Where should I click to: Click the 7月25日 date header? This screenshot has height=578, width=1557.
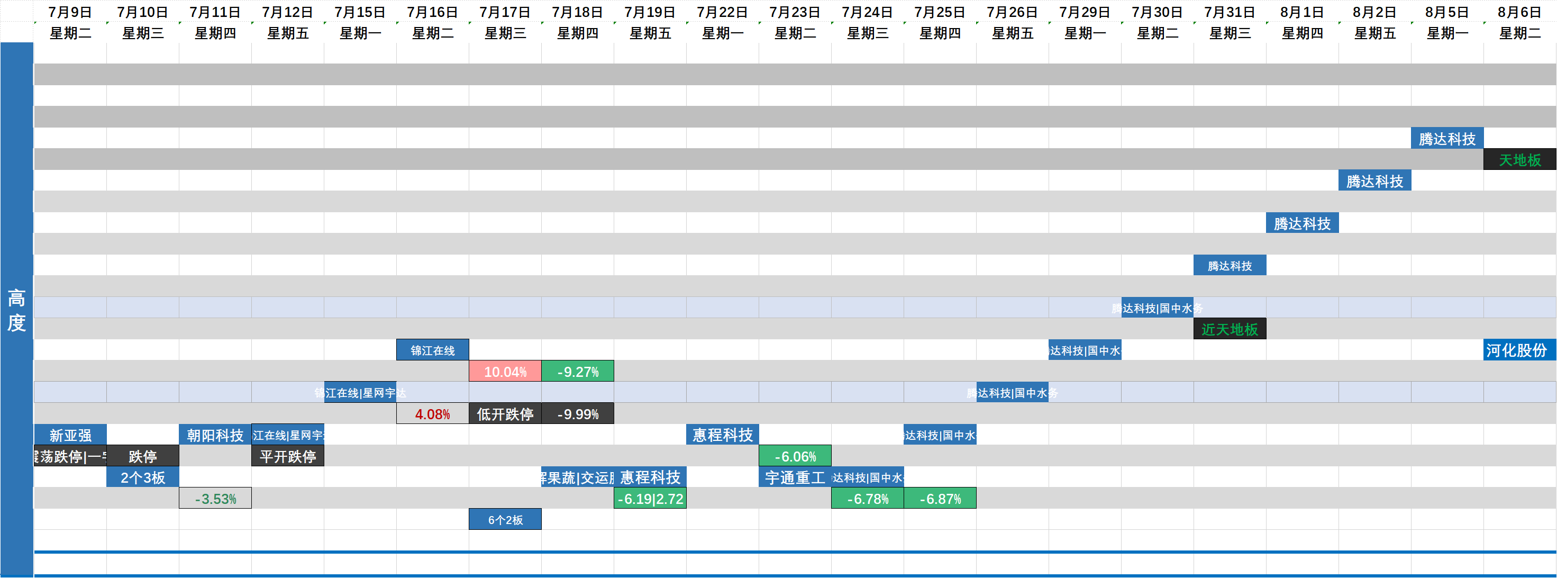point(941,12)
